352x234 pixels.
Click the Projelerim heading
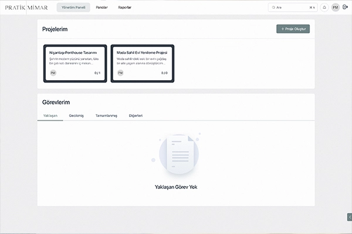click(55, 29)
